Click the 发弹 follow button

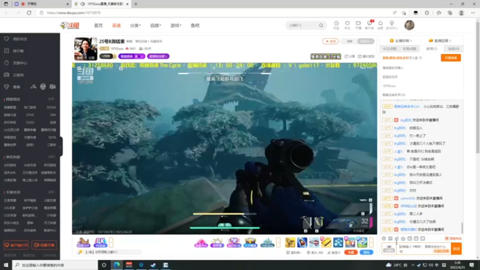click(x=330, y=41)
